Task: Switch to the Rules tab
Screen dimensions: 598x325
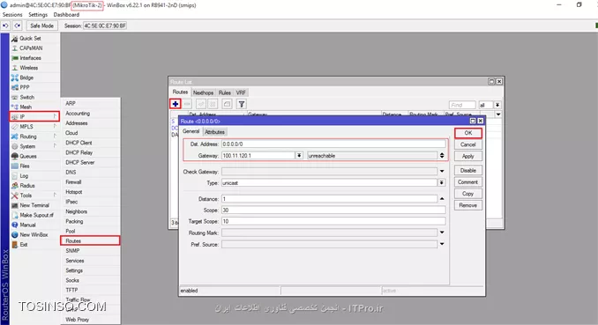Action: point(225,92)
